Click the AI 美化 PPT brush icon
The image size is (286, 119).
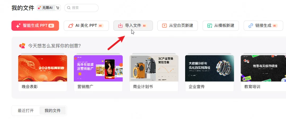click(70, 26)
